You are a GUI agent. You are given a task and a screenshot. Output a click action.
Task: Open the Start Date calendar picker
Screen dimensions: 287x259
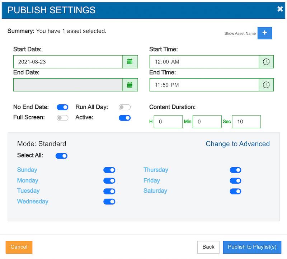pyautogui.click(x=130, y=62)
